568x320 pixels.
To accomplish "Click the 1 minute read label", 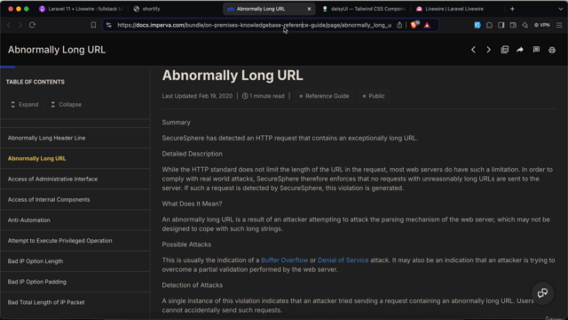I will tap(264, 96).
